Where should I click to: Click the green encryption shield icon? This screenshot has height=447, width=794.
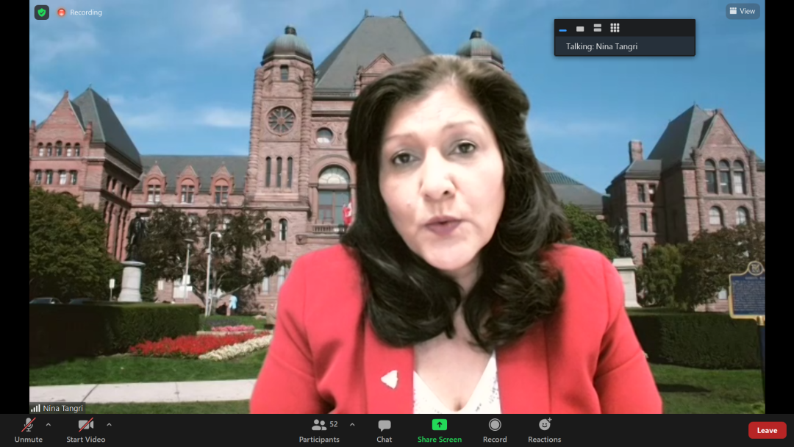click(x=41, y=12)
